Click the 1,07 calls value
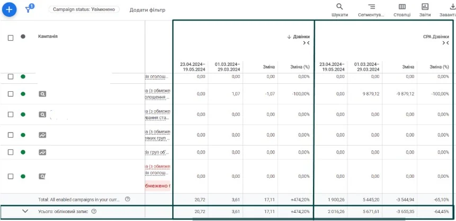 point(236,94)
